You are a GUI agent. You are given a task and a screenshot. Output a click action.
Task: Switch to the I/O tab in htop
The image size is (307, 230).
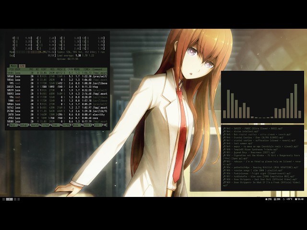[23, 66]
